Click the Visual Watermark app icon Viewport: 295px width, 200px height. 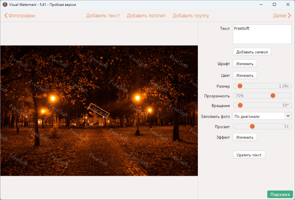pos(5,4)
